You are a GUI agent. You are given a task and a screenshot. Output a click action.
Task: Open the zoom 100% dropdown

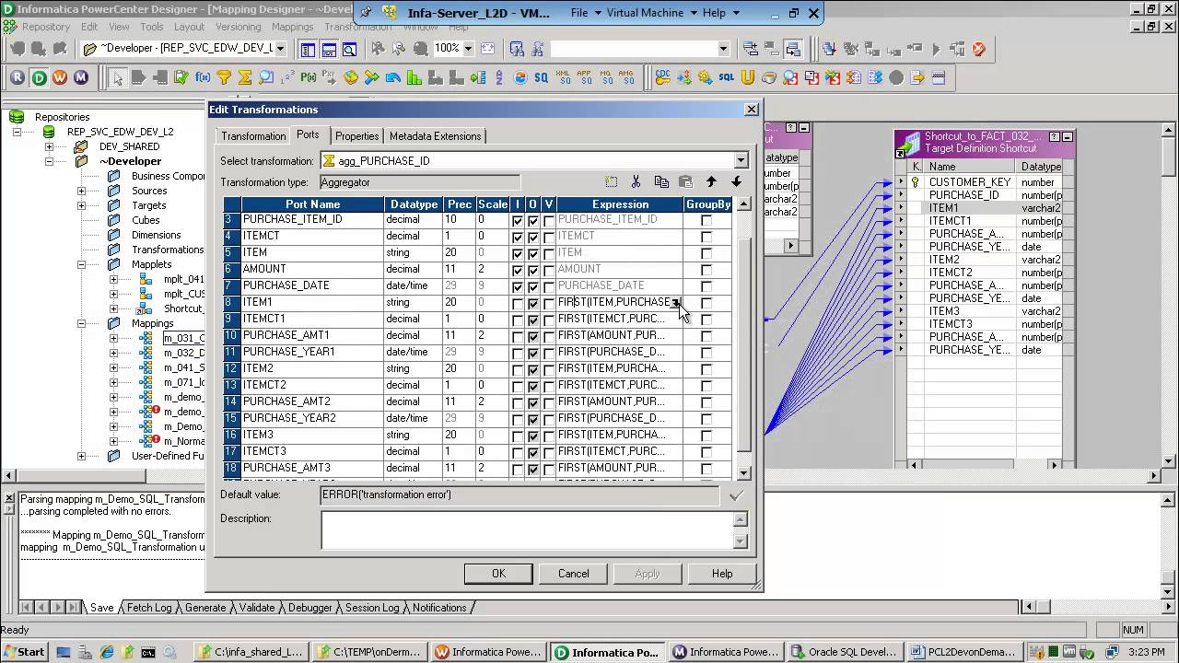[x=469, y=49]
